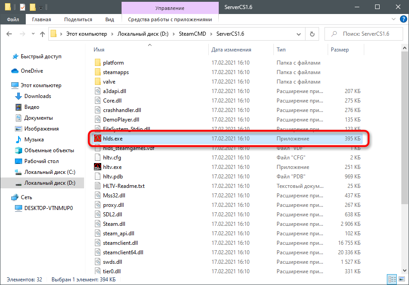
Task: Switch to the Вид ribbon tab
Action: coord(109,19)
